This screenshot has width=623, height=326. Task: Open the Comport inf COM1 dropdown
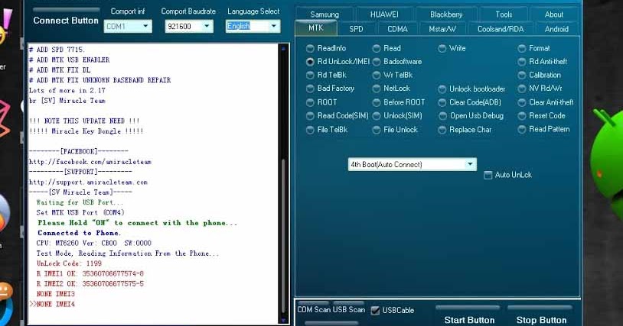[128, 26]
